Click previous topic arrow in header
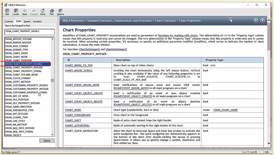274x155 pixels. [256, 21]
